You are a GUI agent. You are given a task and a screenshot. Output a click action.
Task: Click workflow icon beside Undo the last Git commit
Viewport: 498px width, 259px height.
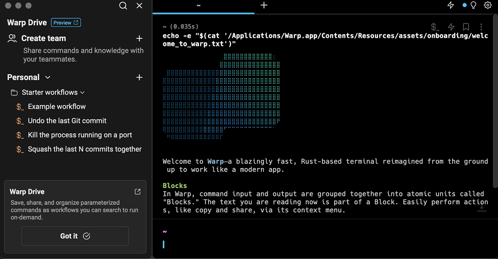pos(20,121)
